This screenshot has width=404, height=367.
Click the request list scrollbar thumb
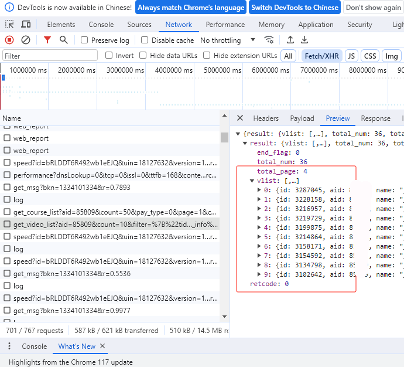[x=224, y=137]
